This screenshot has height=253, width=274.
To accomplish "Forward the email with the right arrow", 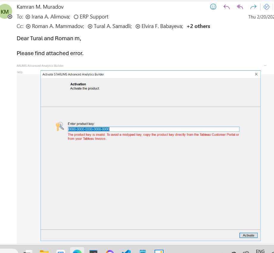I will 253,7.
